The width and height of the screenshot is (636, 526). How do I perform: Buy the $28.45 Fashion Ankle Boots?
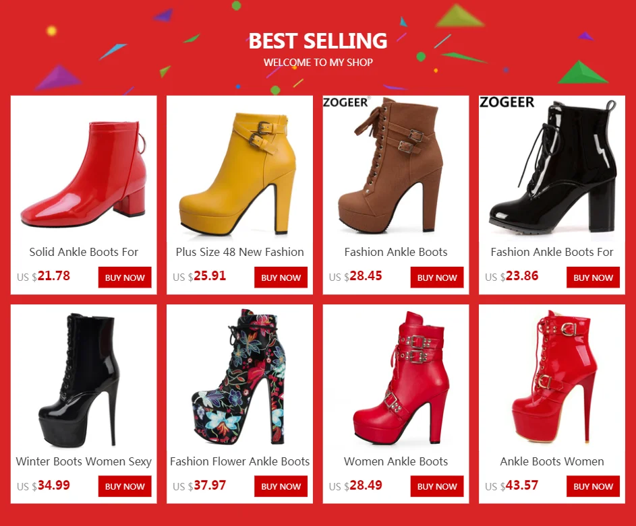437,277
